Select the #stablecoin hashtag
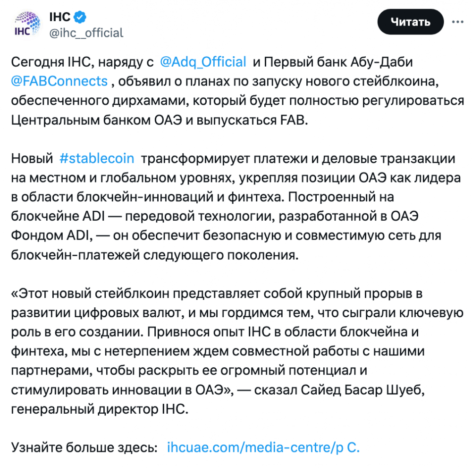The image size is (472, 468). (x=97, y=158)
